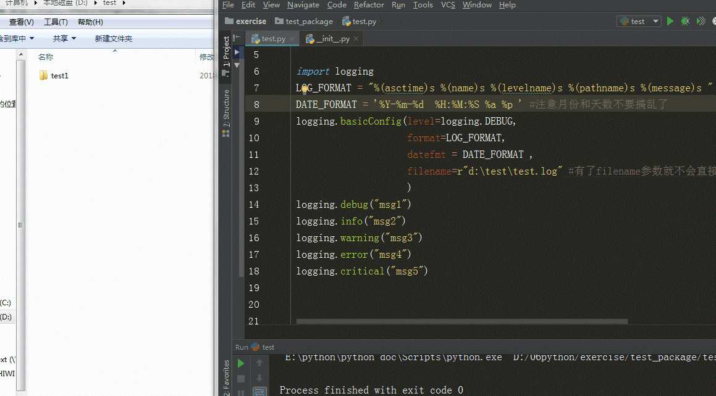Start debugging with the bug icon

click(685, 21)
